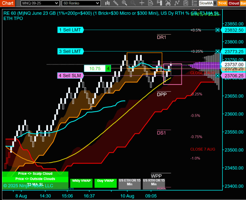Click the DS1 pivot level label
The image size is (246, 200).
click(161, 133)
